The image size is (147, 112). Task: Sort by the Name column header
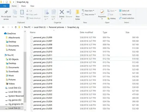pyautogui.click(x=33, y=32)
